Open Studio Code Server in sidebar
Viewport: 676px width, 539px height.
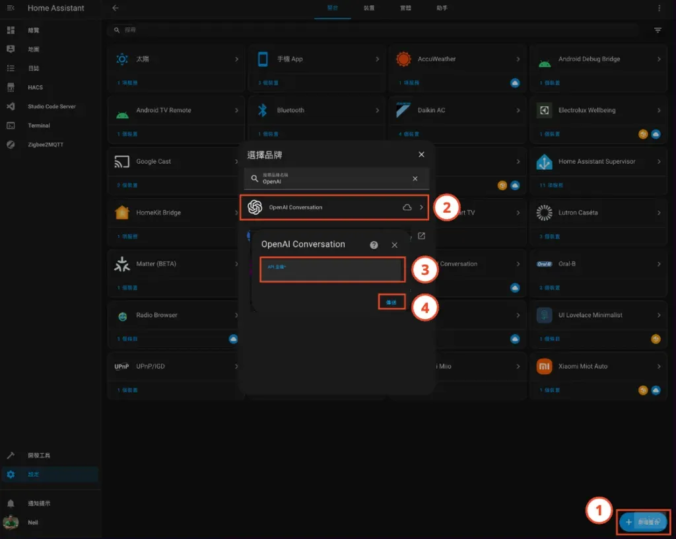coord(51,106)
